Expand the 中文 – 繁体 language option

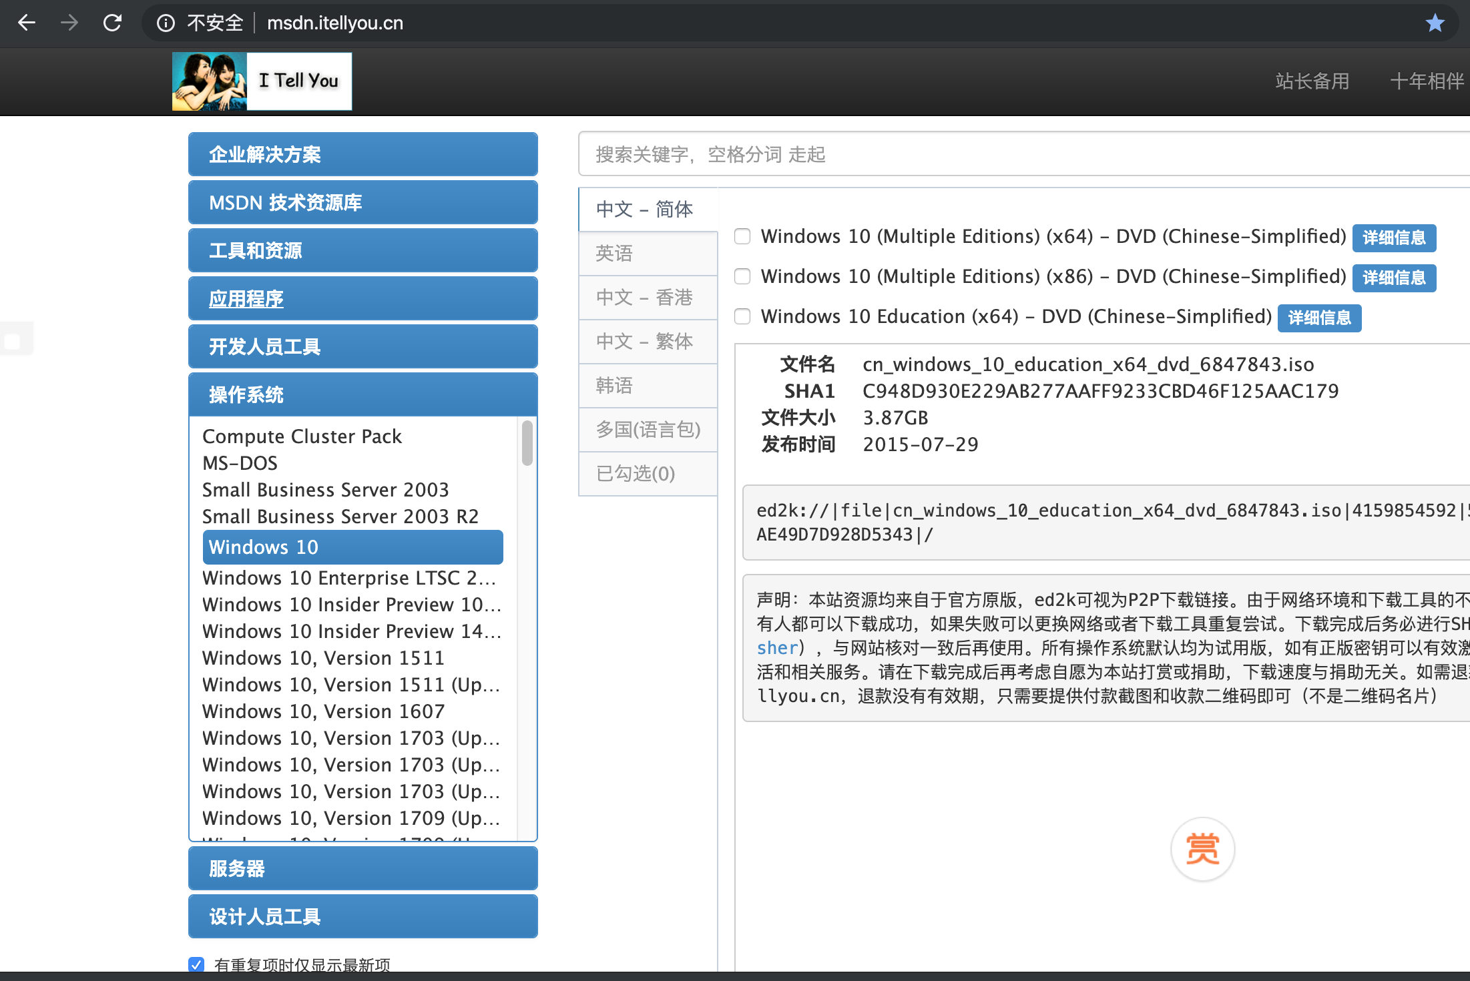pos(645,340)
